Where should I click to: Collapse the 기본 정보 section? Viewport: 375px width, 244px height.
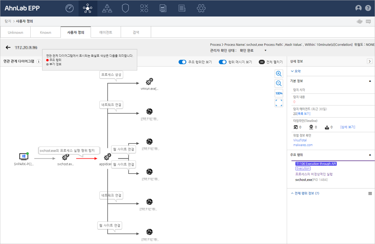[370, 81]
